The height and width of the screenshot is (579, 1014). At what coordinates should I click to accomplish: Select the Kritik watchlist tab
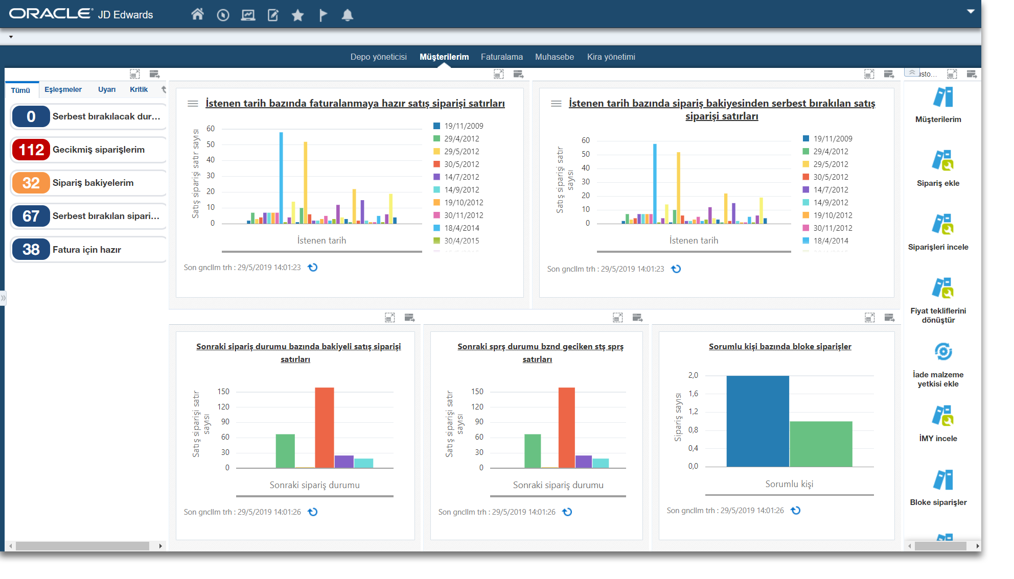(x=139, y=89)
